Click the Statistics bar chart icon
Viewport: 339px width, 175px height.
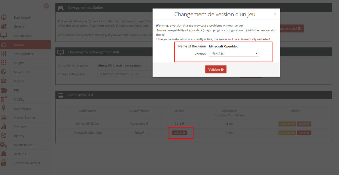point(4,127)
